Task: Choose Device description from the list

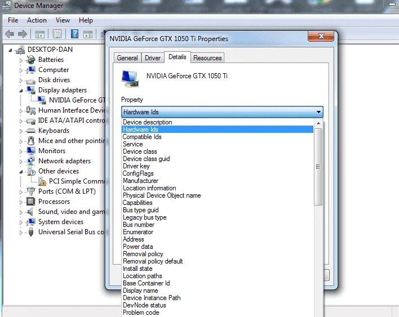Action: pyautogui.click(x=218, y=122)
